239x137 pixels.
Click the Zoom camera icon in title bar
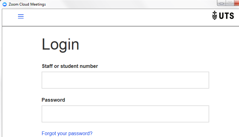point(5,4)
